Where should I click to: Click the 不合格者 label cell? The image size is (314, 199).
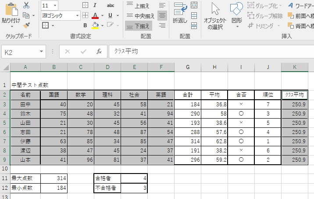pos(107,188)
